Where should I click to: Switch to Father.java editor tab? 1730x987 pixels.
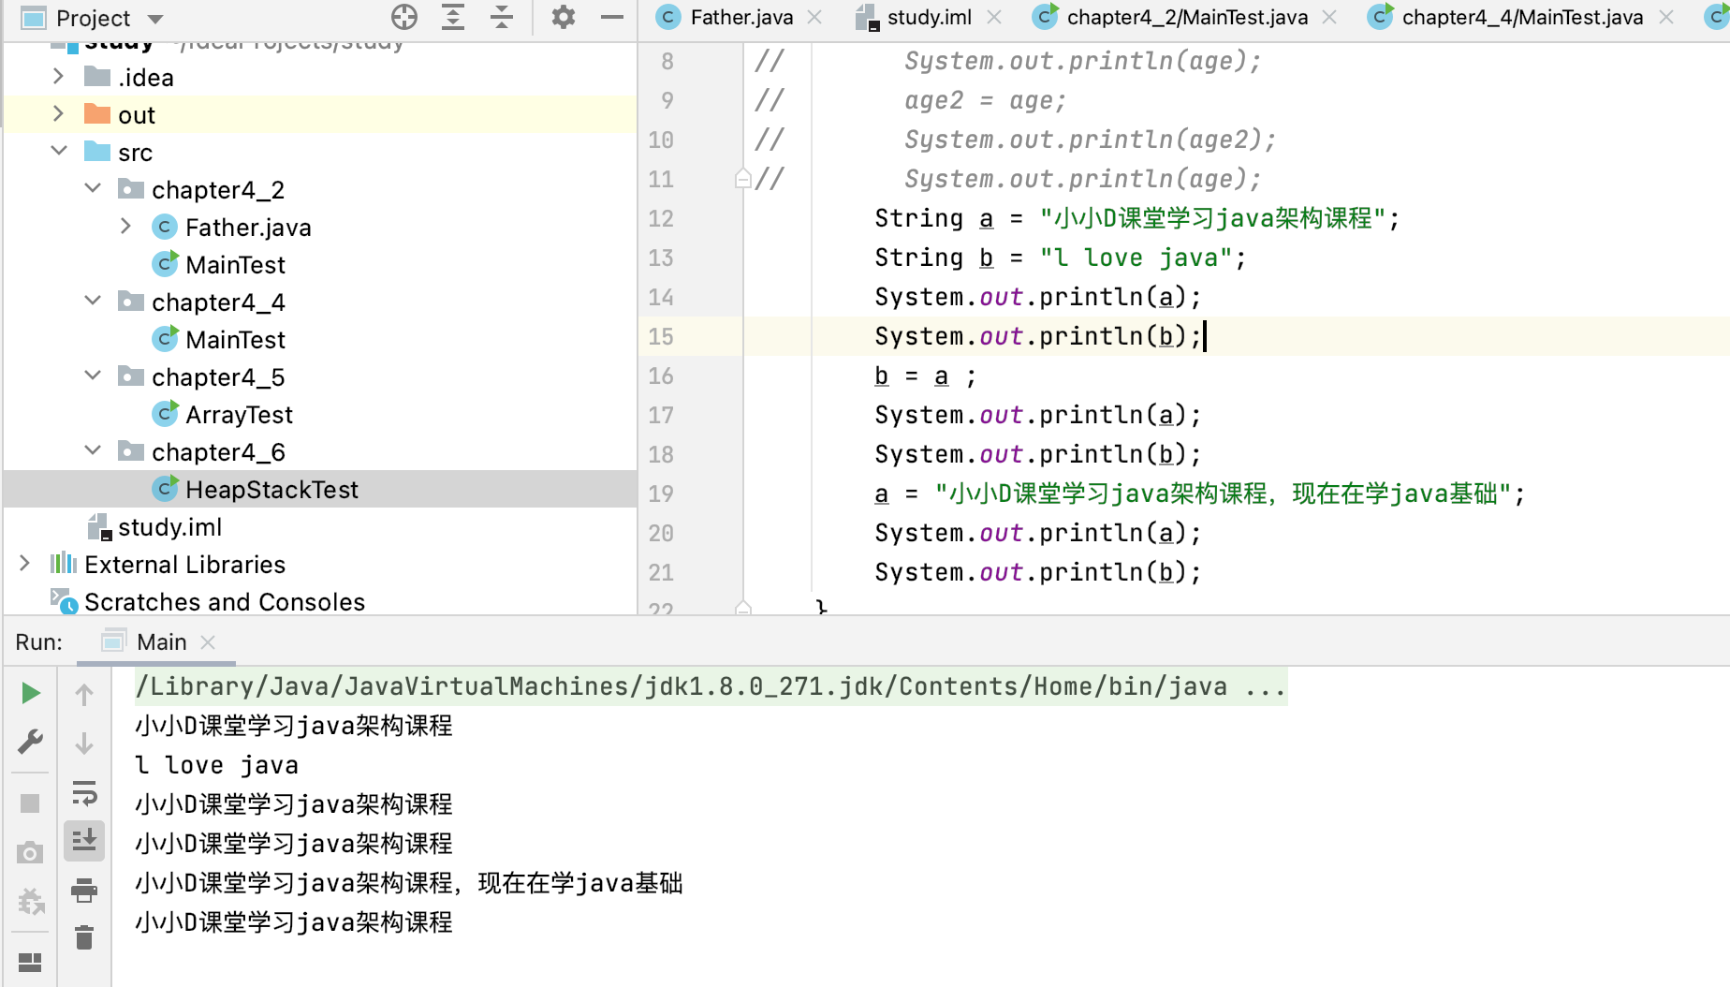coord(741,18)
